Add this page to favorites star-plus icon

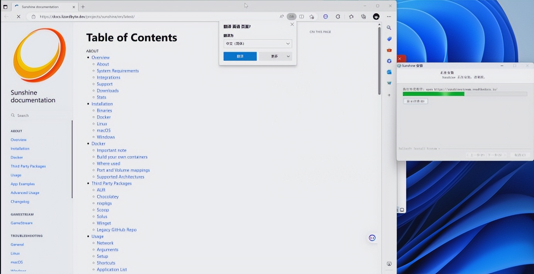click(312, 17)
